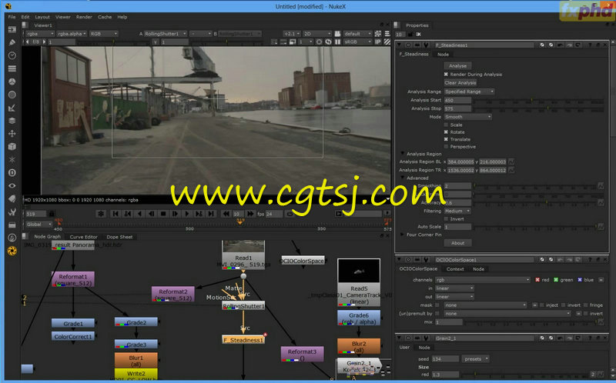Open the Mode Smooth dropdown
The height and width of the screenshot is (383, 616).
point(467,117)
